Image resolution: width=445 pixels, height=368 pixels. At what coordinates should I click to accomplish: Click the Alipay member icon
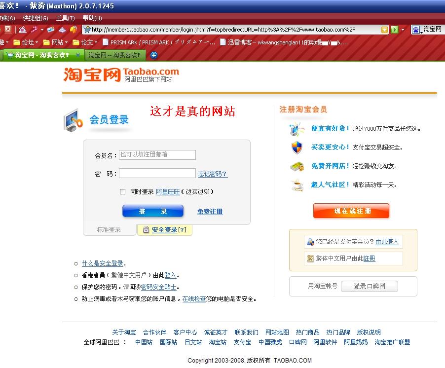click(310, 242)
